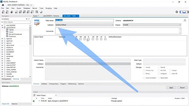The width and height of the screenshot is (189, 106).
Task: Create a new schema via toolbar icon
Action: (17, 12)
